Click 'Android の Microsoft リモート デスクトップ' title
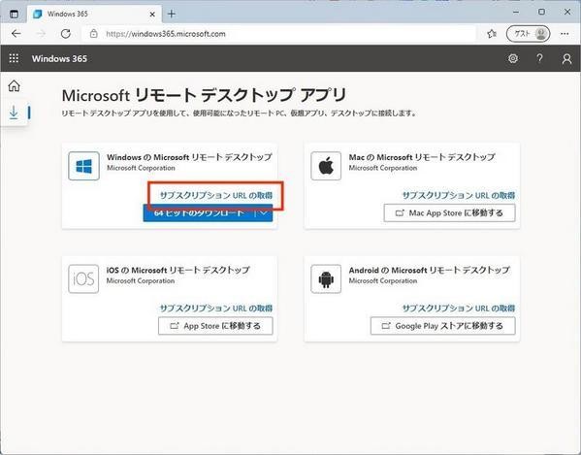The height and width of the screenshot is (455, 581). point(430,270)
